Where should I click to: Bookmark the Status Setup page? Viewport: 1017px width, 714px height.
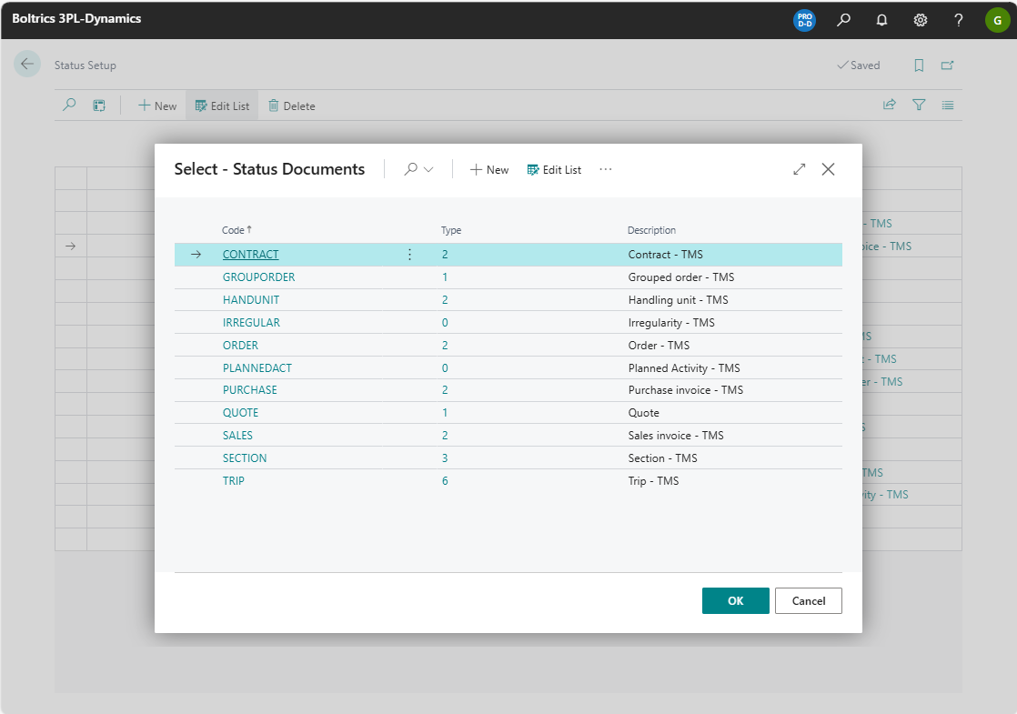click(919, 65)
